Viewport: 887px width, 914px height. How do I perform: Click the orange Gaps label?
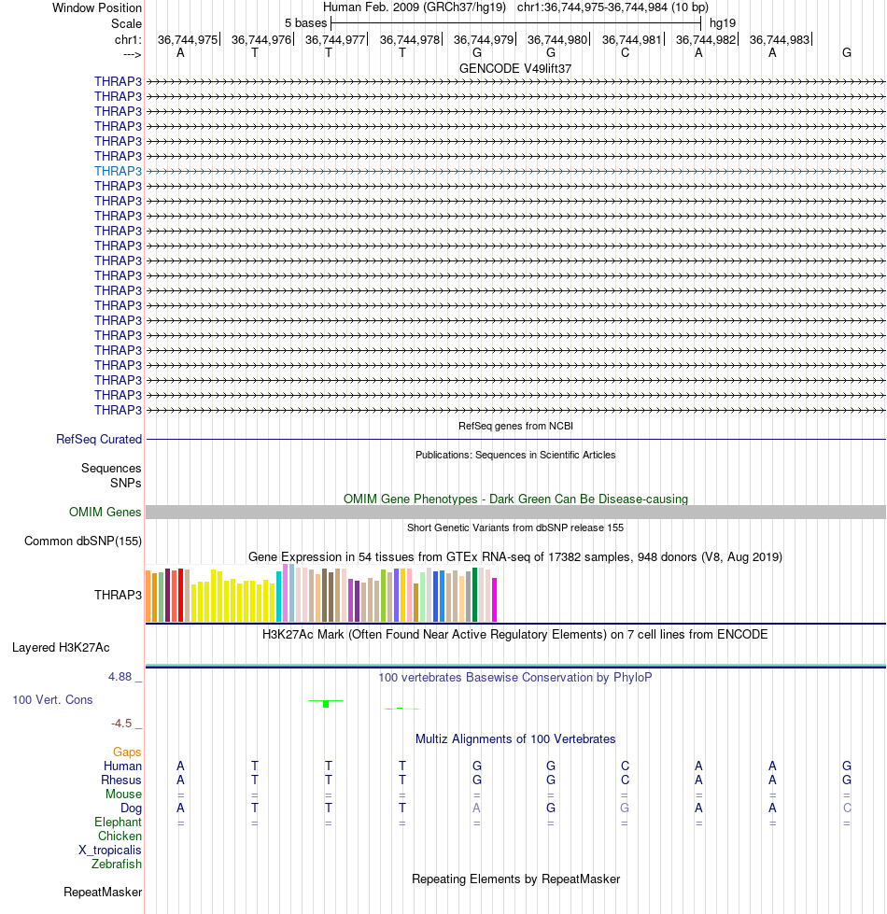point(127,752)
